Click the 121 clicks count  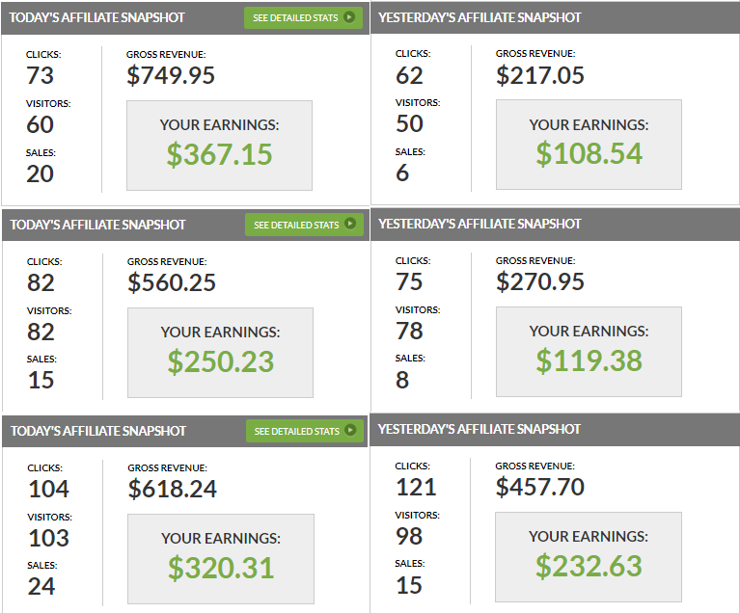click(416, 488)
